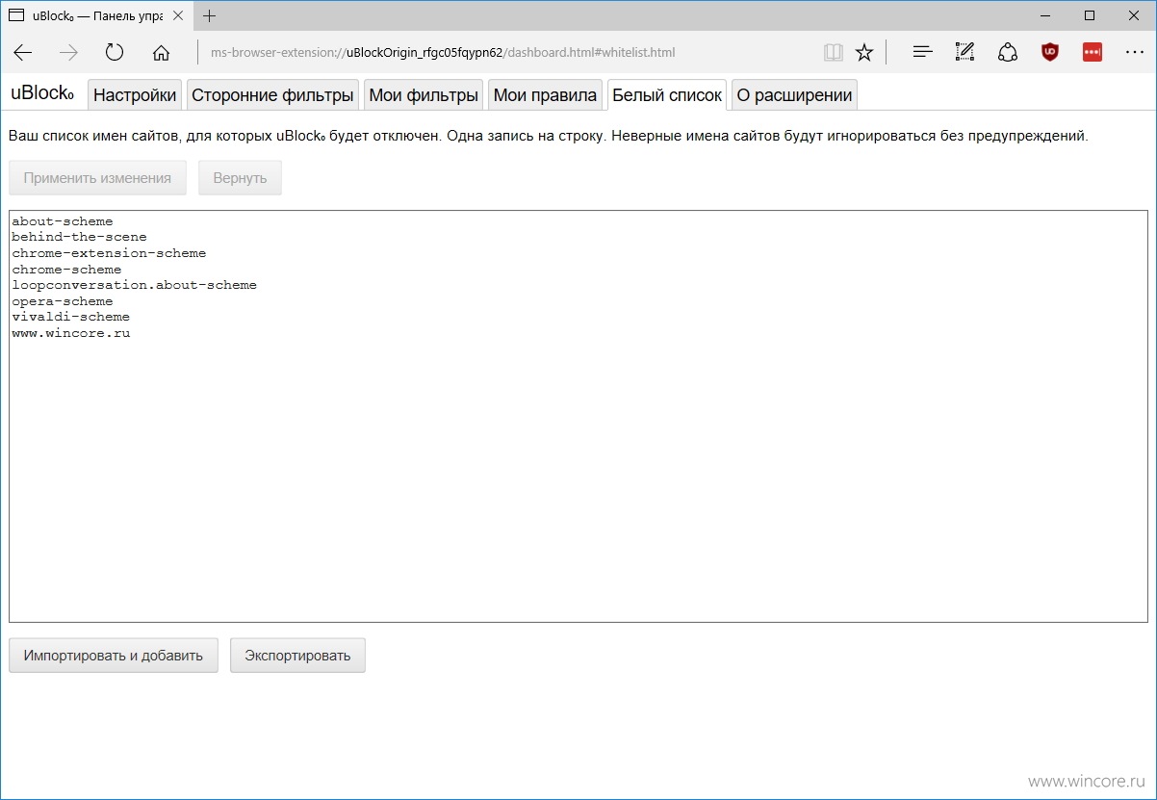Click Импортировать и добавить button

(x=114, y=656)
